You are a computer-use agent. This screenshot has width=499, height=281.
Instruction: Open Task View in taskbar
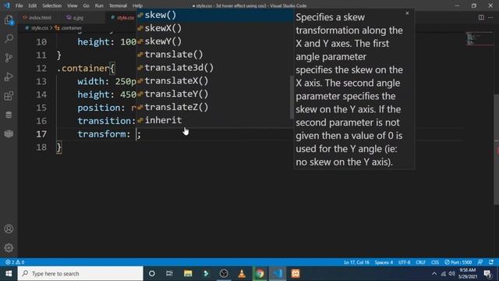click(x=169, y=273)
